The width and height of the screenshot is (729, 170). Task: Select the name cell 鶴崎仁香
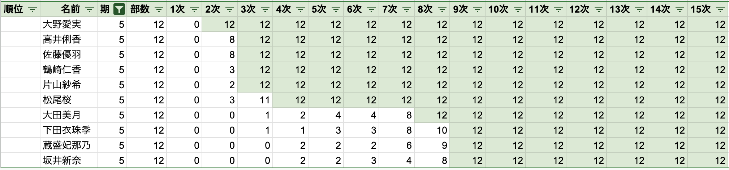[69, 70]
